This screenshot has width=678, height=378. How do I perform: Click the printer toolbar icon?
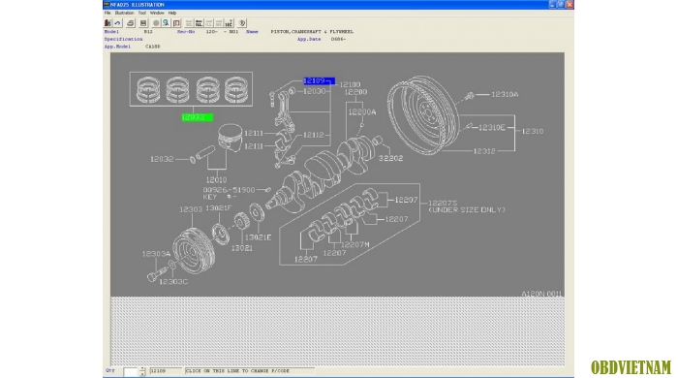click(130, 23)
